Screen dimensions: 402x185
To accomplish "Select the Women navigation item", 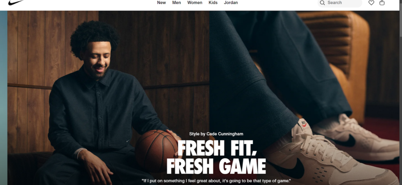I will [195, 3].
